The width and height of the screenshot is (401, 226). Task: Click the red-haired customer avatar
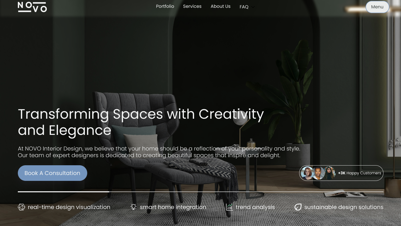coord(308,173)
